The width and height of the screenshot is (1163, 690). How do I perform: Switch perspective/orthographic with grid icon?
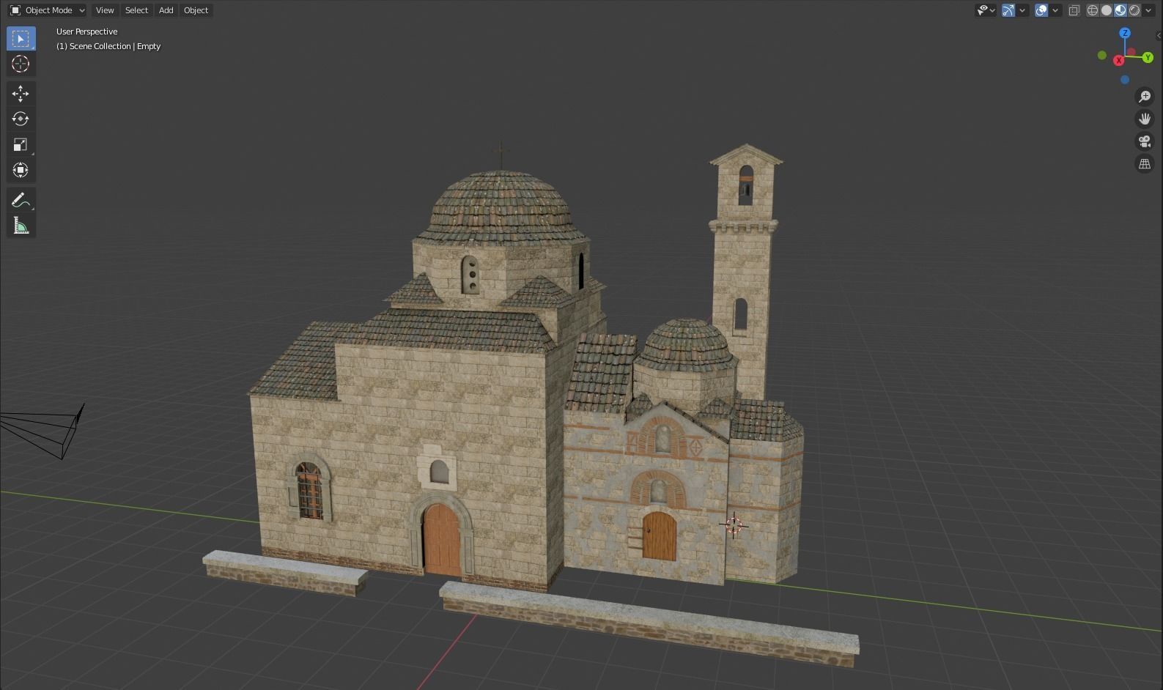point(1145,164)
